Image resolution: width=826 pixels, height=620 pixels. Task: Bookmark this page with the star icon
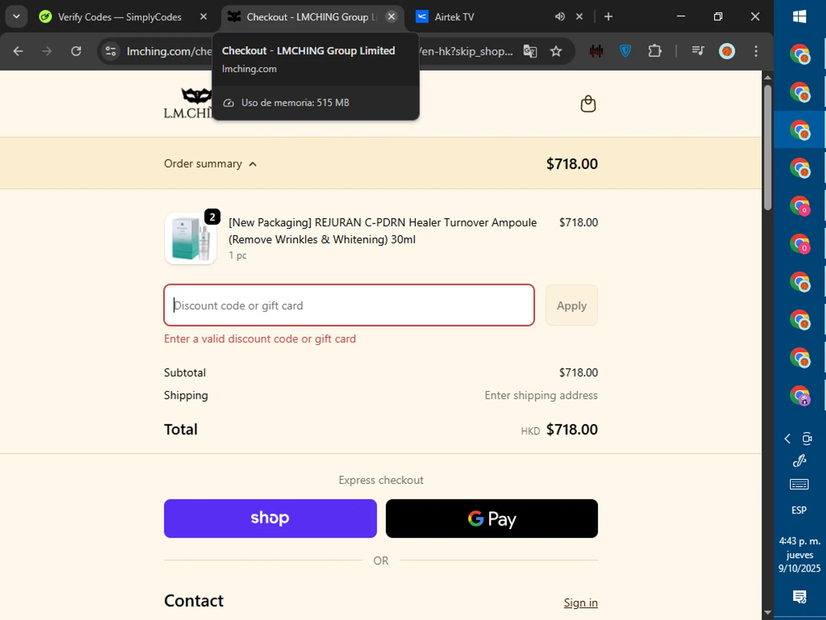pos(556,51)
